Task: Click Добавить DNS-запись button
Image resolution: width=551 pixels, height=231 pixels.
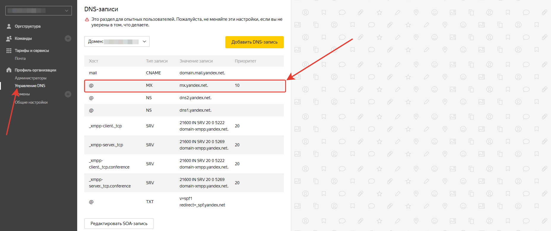Action: [x=254, y=42]
